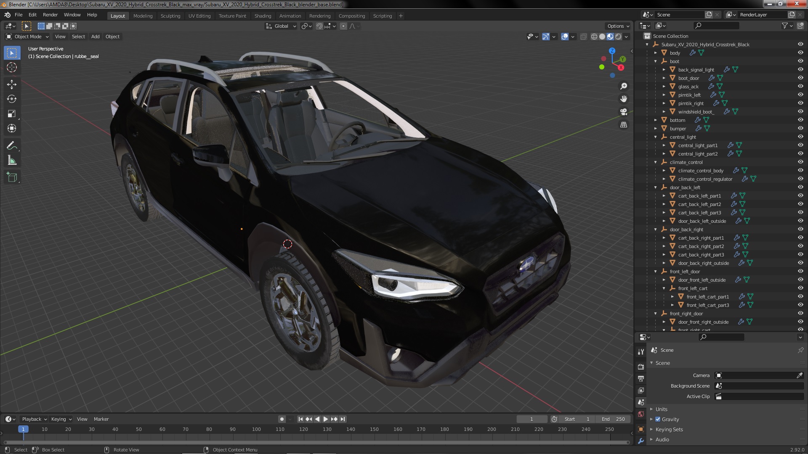Click the current frame field

point(532,419)
